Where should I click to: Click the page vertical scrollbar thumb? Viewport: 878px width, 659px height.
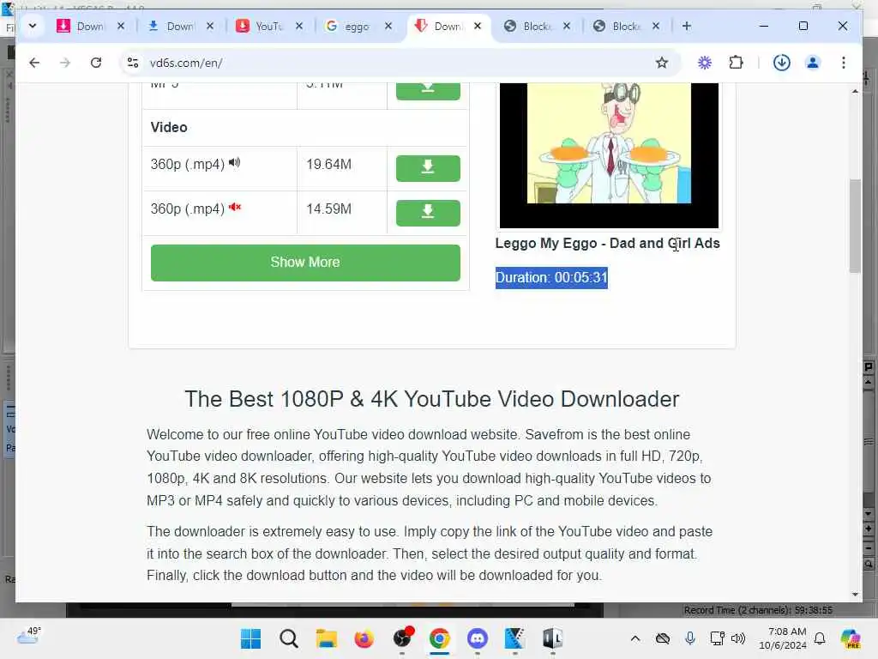(x=855, y=226)
